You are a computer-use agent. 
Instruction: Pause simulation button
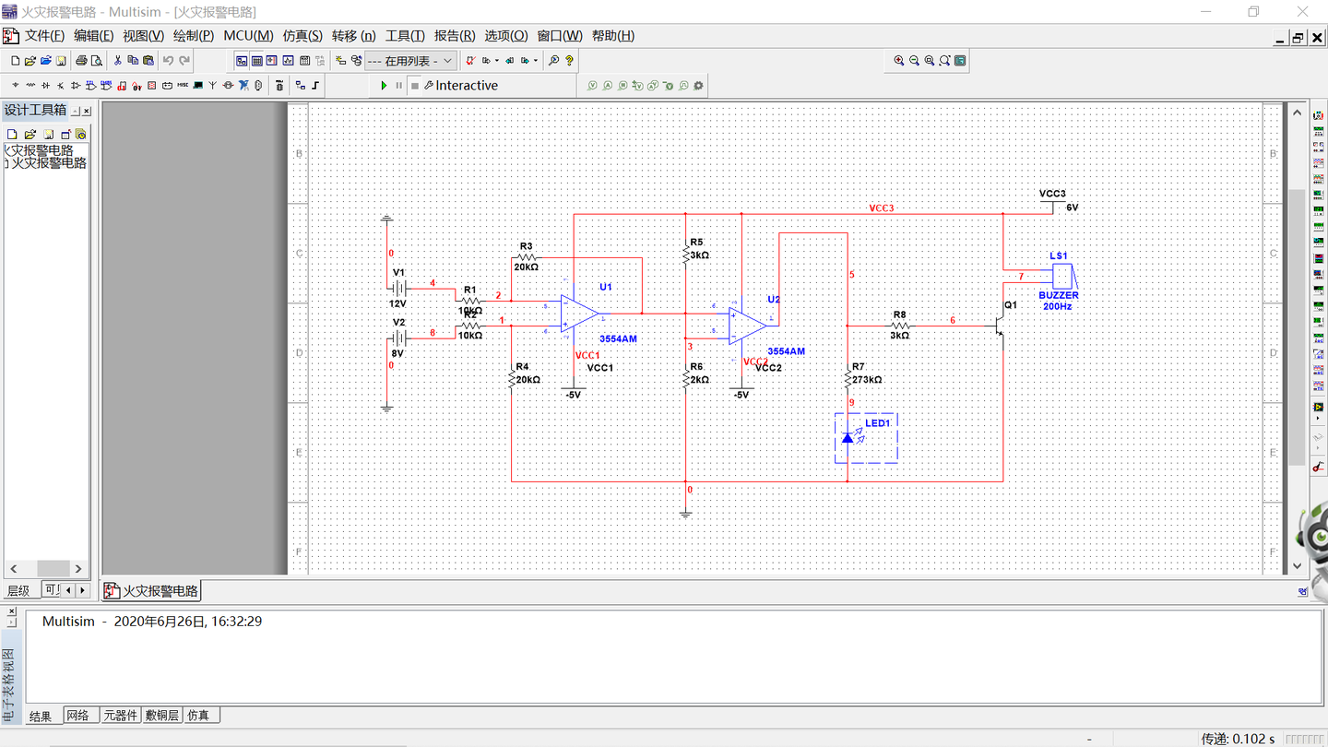399,85
